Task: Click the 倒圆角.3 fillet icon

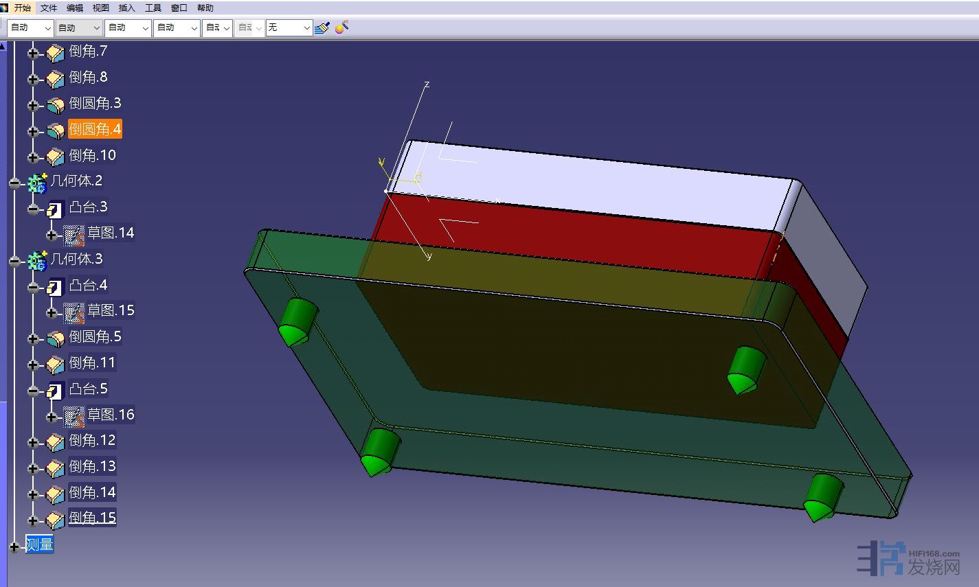Action: (55, 105)
